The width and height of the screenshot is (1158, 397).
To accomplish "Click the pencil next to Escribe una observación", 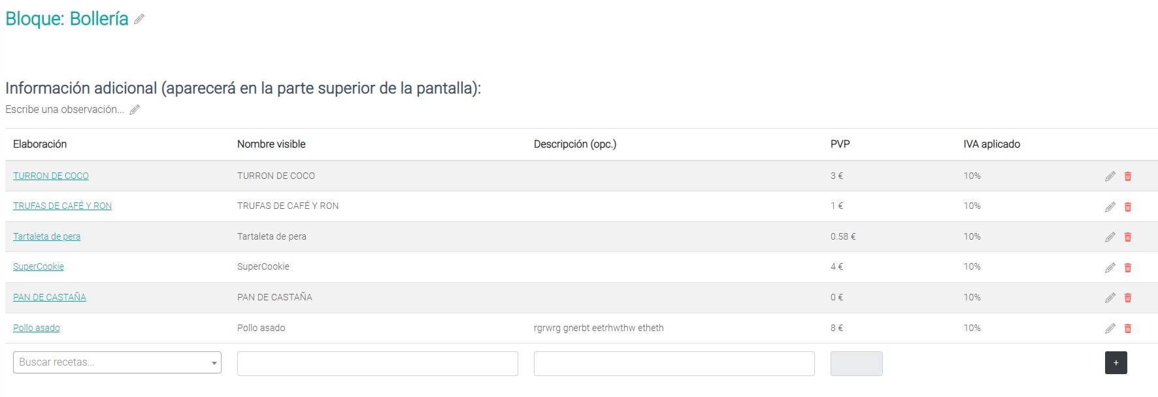I will tap(135, 110).
